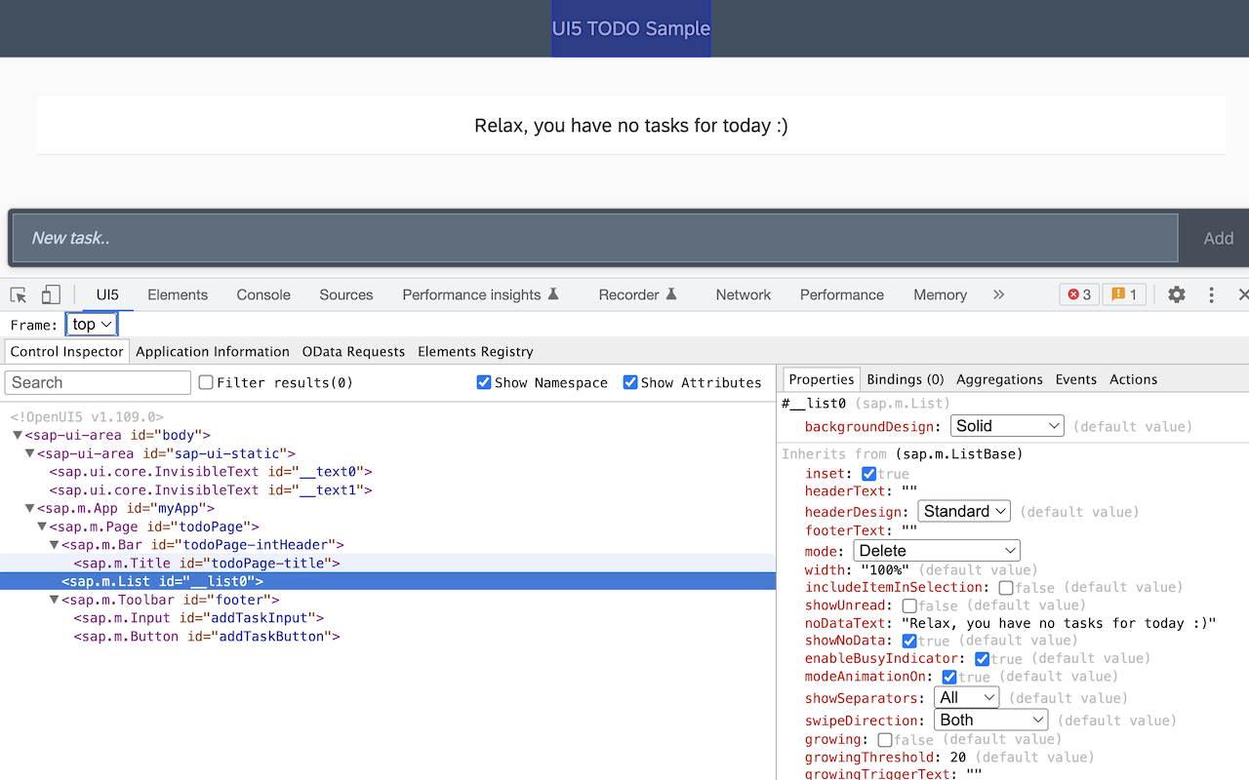The image size is (1249, 780).
Task: Open the backgroundDesign Solid dropdown
Action: [1007, 425]
